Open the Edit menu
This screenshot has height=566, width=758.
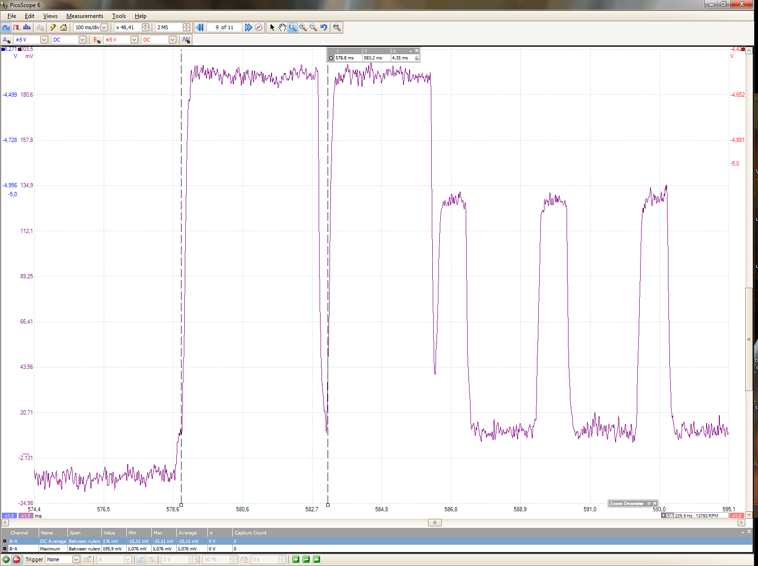click(x=30, y=16)
